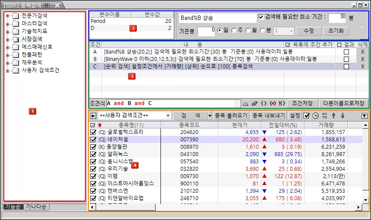371x220 pixels.
Task: Click the 전문가검색 folder icon
Action: pyautogui.click(x=16, y=16)
